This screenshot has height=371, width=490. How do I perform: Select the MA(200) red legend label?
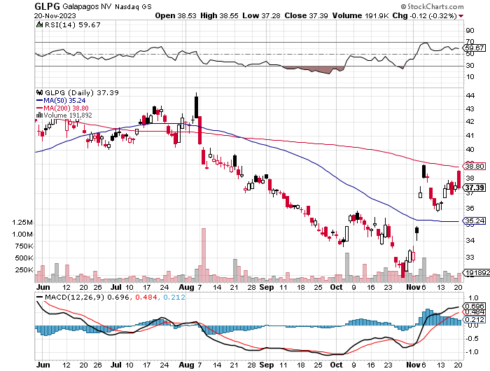pyautogui.click(x=66, y=108)
